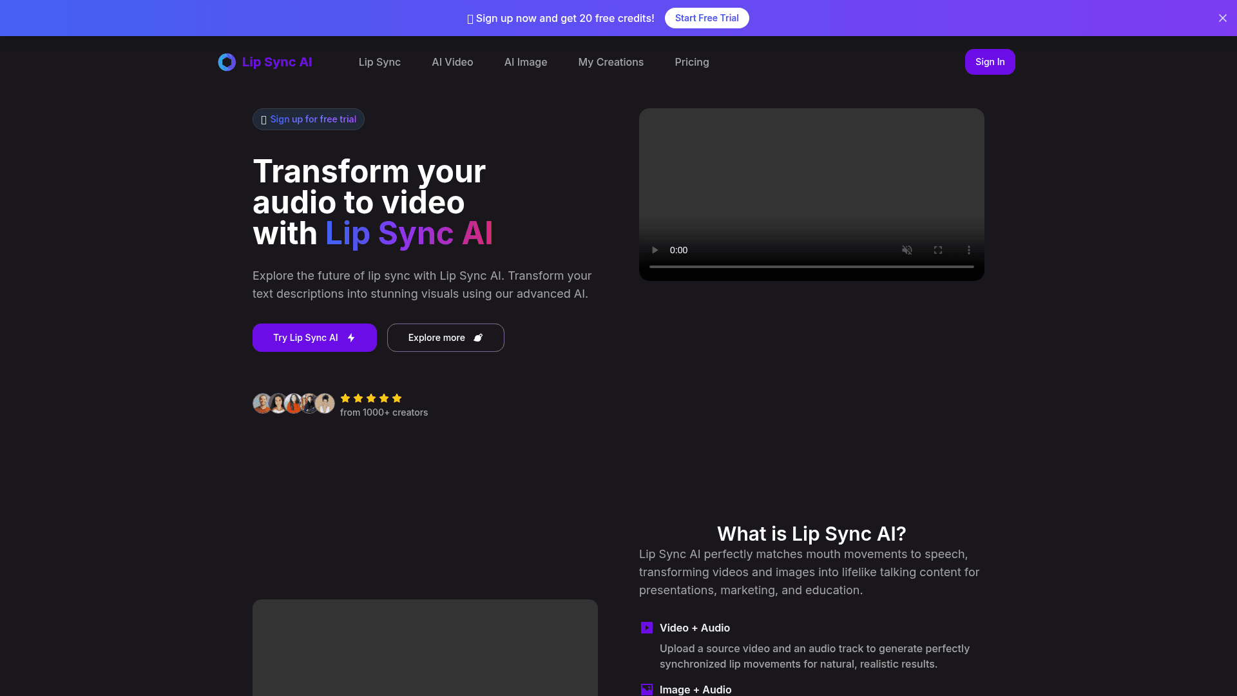Click the Video + Audio play icon
The width and height of the screenshot is (1237, 696).
tap(647, 628)
